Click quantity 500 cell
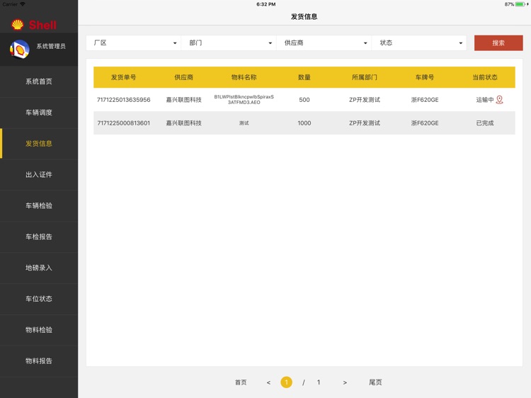Viewport: 531px width, 398px height. (304, 100)
